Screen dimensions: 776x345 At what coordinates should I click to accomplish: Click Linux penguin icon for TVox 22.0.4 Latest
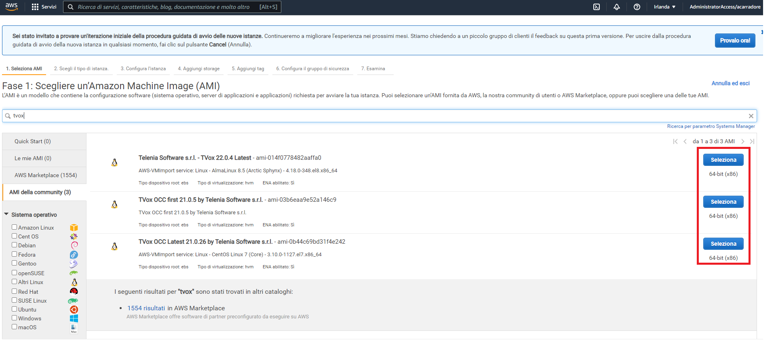pos(114,162)
